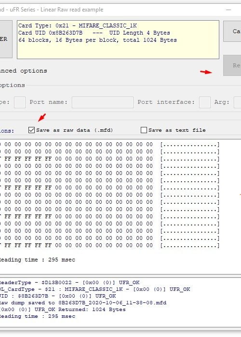Click the Raw dump saved to .mfd log line
This screenshot has height=337, width=241.
83,302
